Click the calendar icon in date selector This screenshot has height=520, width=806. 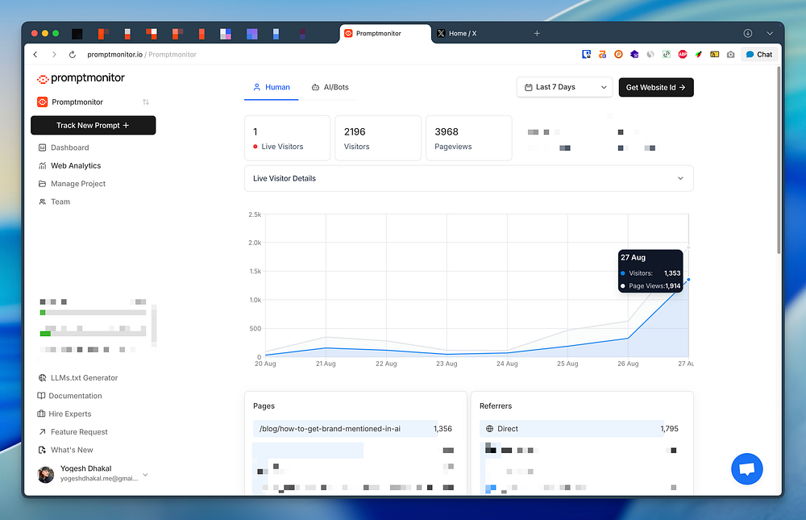528,87
